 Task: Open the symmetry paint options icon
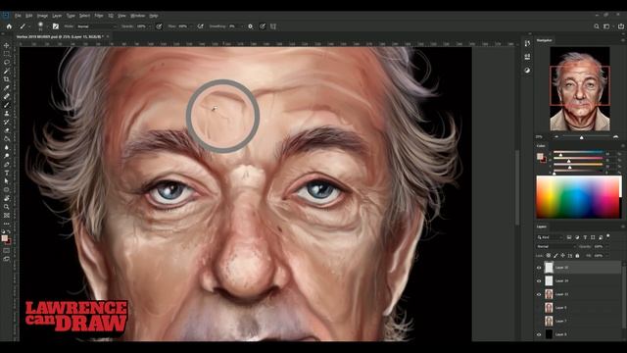(x=273, y=26)
